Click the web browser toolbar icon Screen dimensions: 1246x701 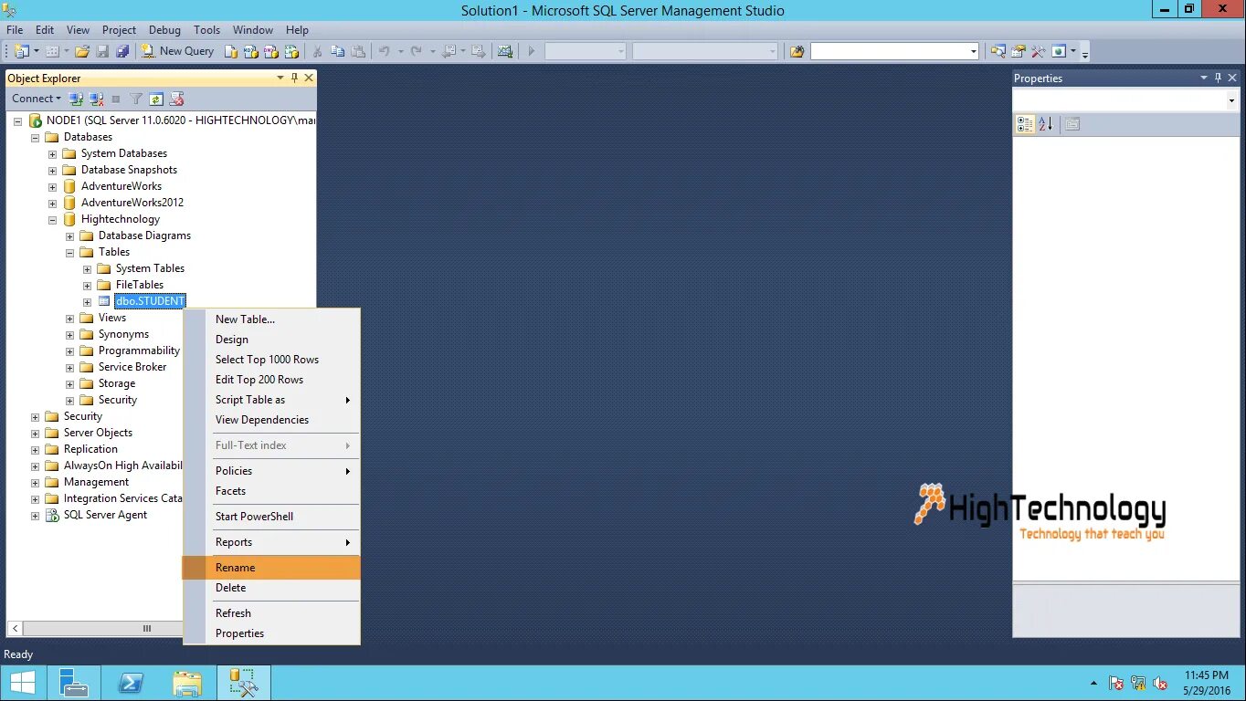coord(1059,51)
